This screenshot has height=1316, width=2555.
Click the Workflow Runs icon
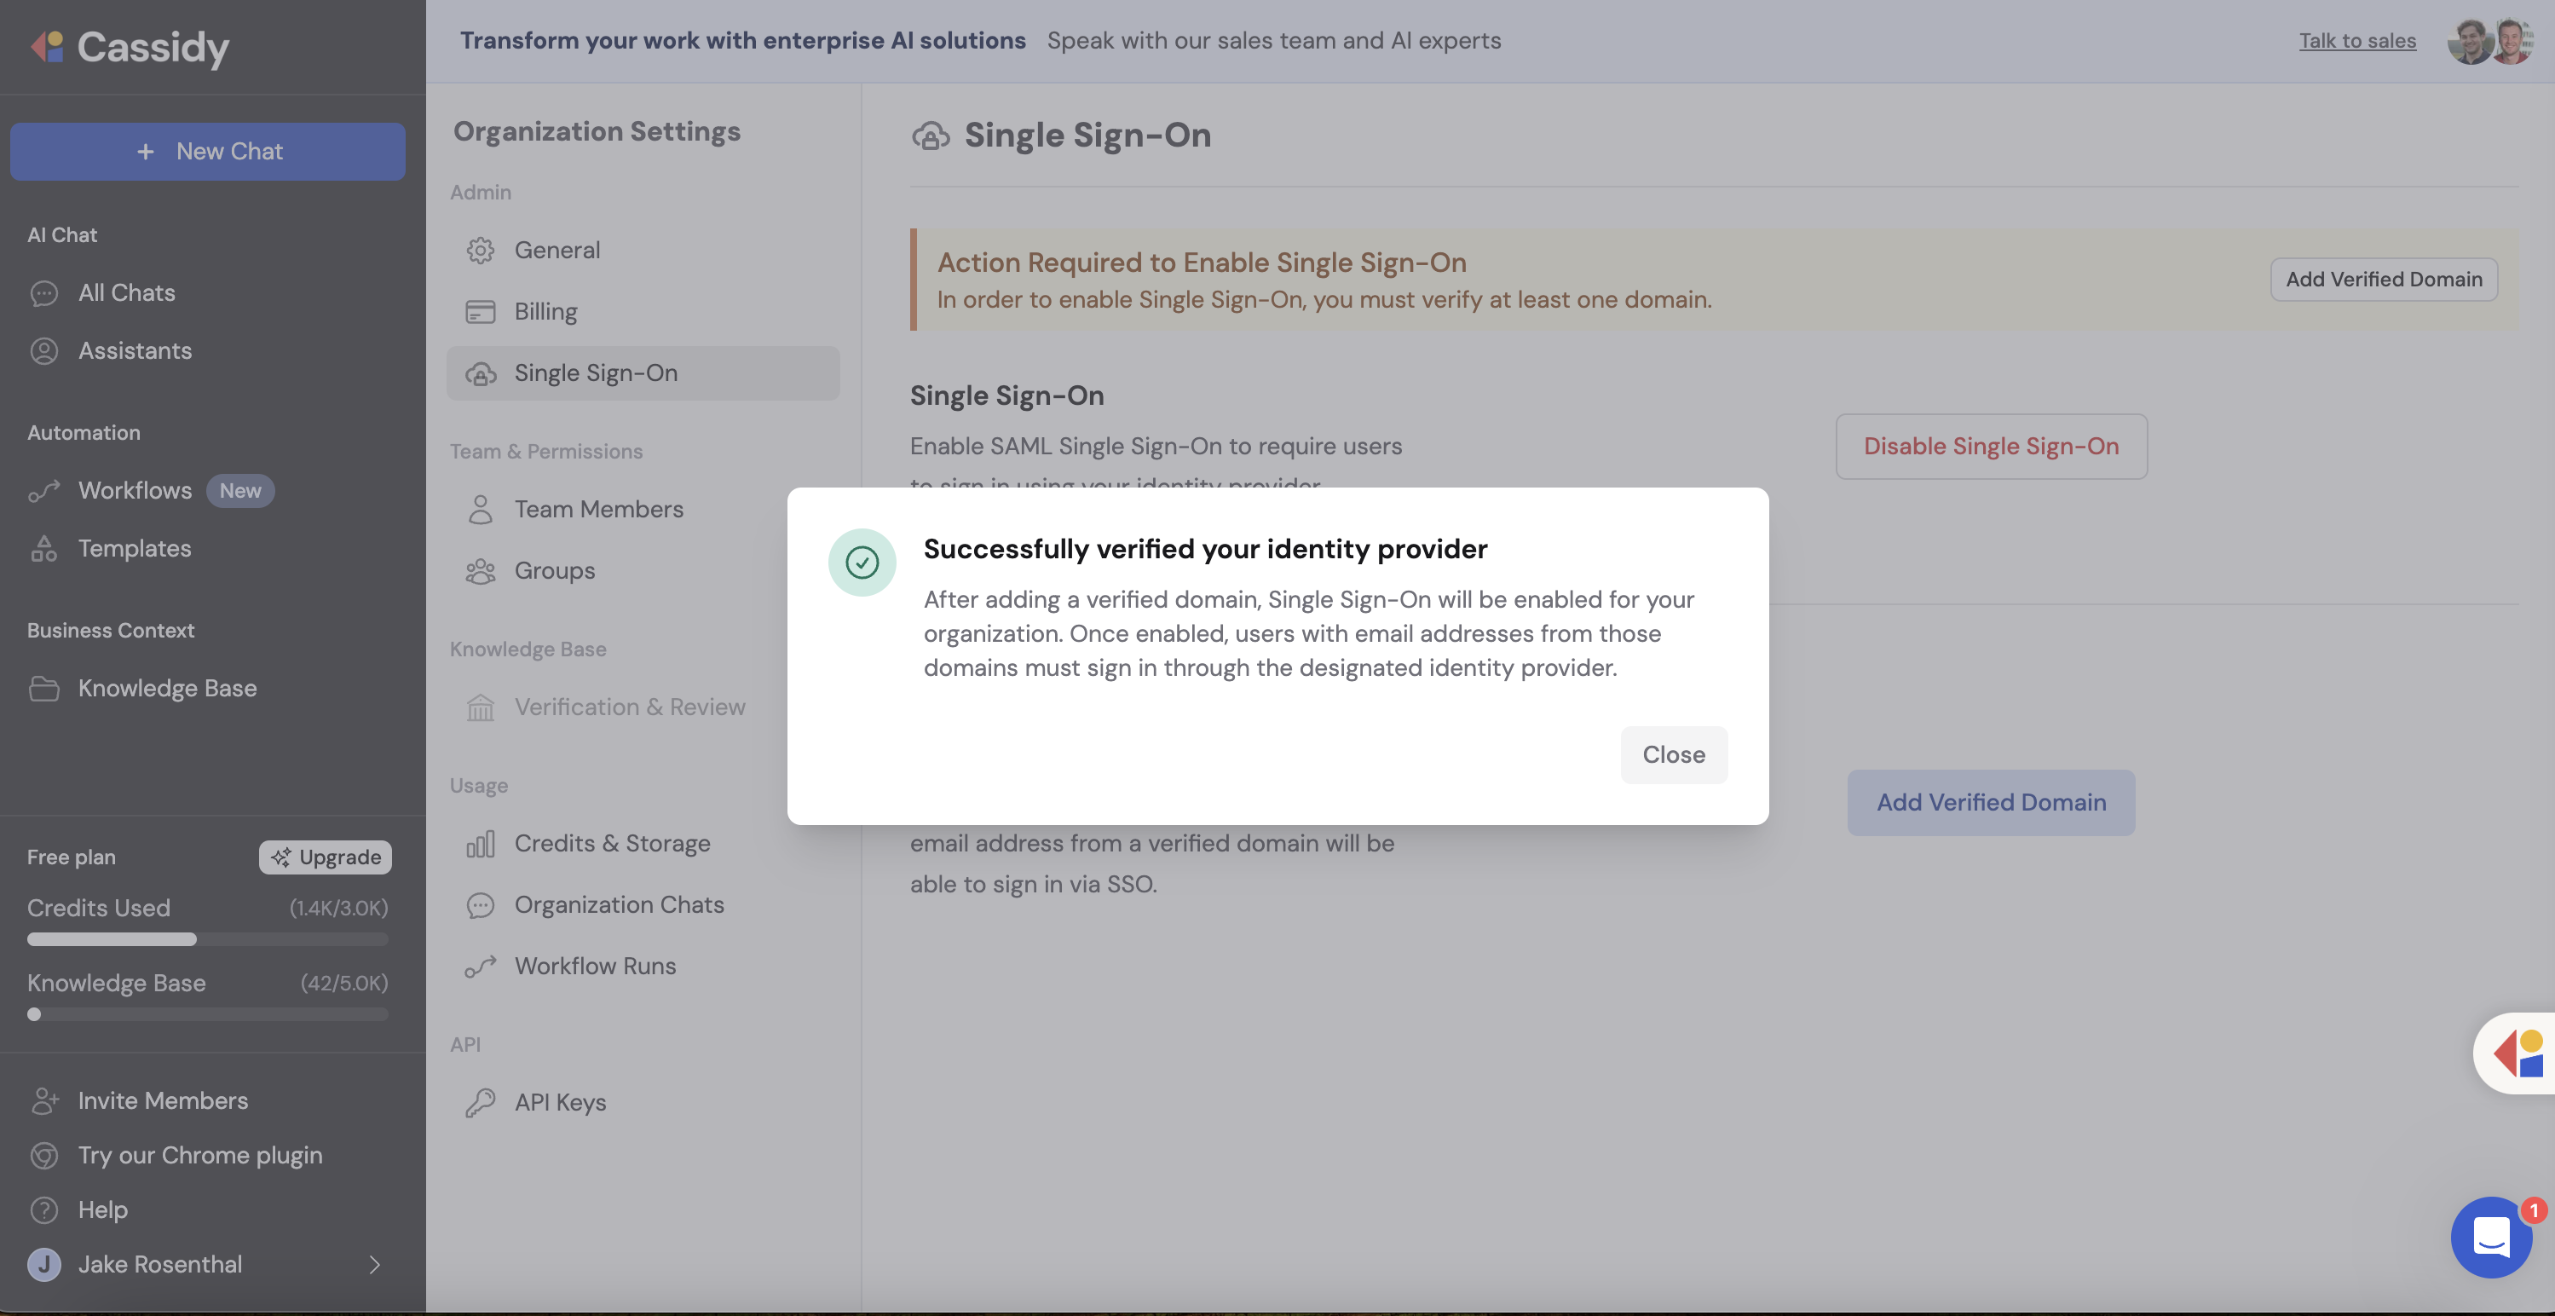click(x=481, y=965)
